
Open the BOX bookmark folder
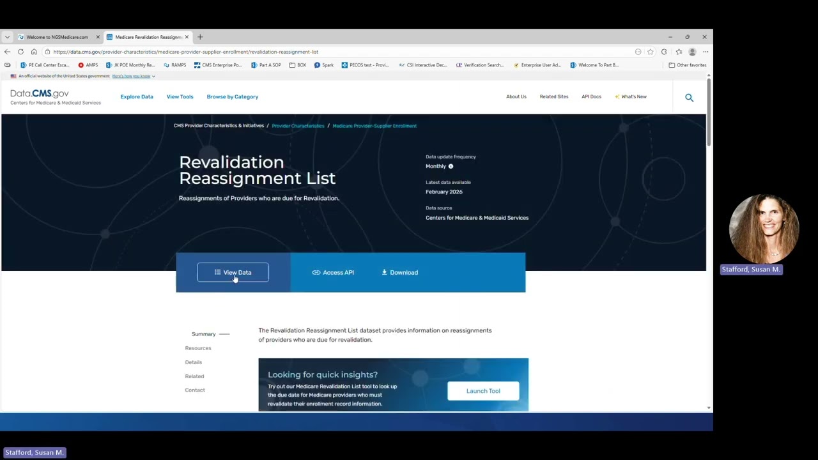click(298, 65)
